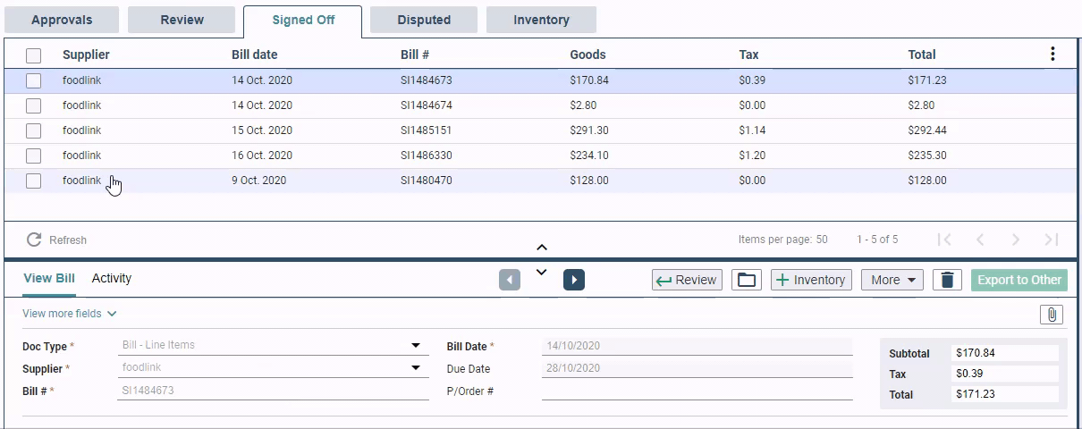Tick the select-all checkbox in header
The width and height of the screenshot is (1082, 429).
coord(33,55)
